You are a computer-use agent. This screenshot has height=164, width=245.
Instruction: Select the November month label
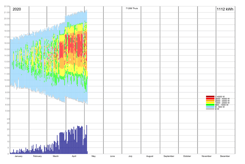pyautogui.click(x=206, y=156)
